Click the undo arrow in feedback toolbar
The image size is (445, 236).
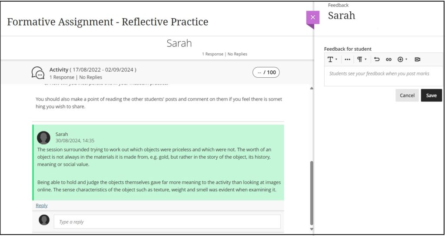point(377,59)
